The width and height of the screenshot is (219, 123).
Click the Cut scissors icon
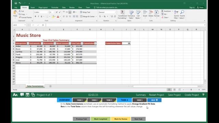[20, 11]
